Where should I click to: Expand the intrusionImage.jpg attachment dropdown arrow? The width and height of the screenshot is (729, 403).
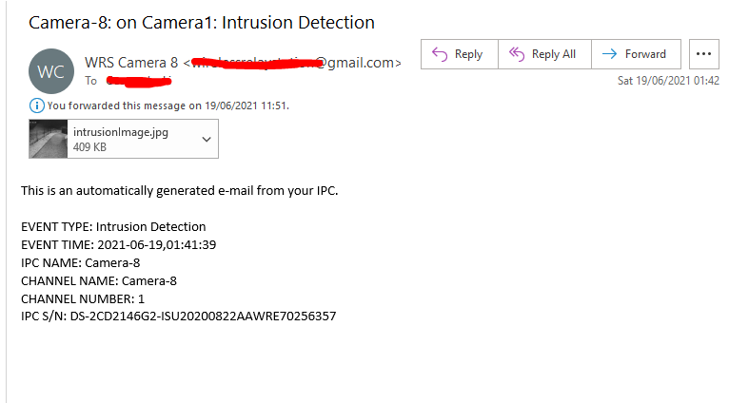tap(207, 140)
